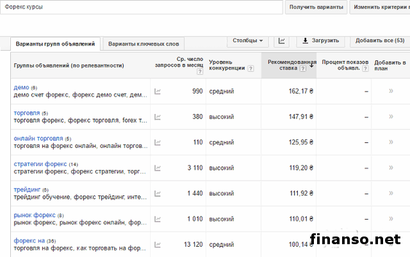This screenshot has height=257, width=410.
Task: Open chart view button in toolbar
Action: click(x=281, y=41)
